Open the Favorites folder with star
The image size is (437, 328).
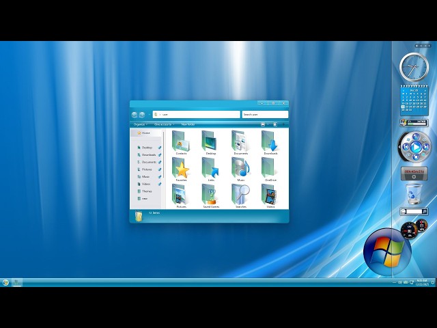tap(181, 169)
